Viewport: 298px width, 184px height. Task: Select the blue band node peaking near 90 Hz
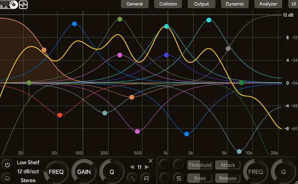click(74, 24)
